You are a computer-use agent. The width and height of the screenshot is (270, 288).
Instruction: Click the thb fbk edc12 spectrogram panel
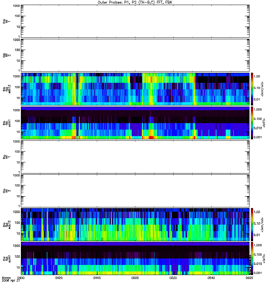pyautogui.click(x=135, y=89)
